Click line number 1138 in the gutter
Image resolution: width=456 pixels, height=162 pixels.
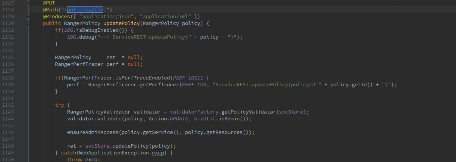coord(8,78)
